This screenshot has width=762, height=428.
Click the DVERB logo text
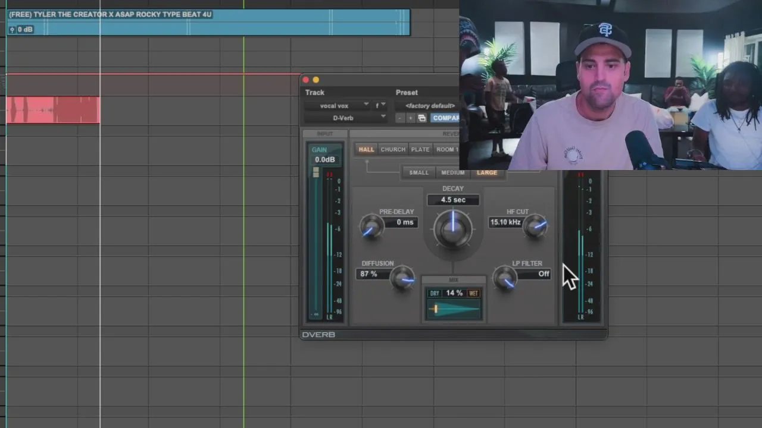click(x=318, y=335)
